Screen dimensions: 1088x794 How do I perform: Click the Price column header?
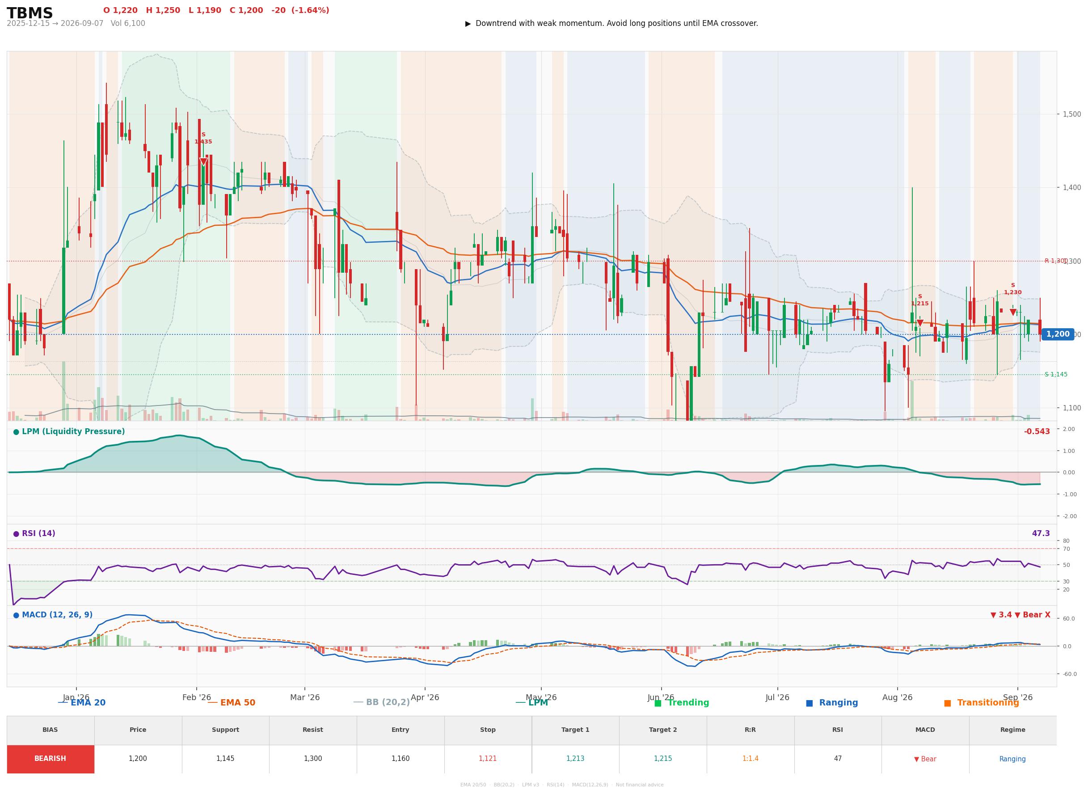[138, 730]
